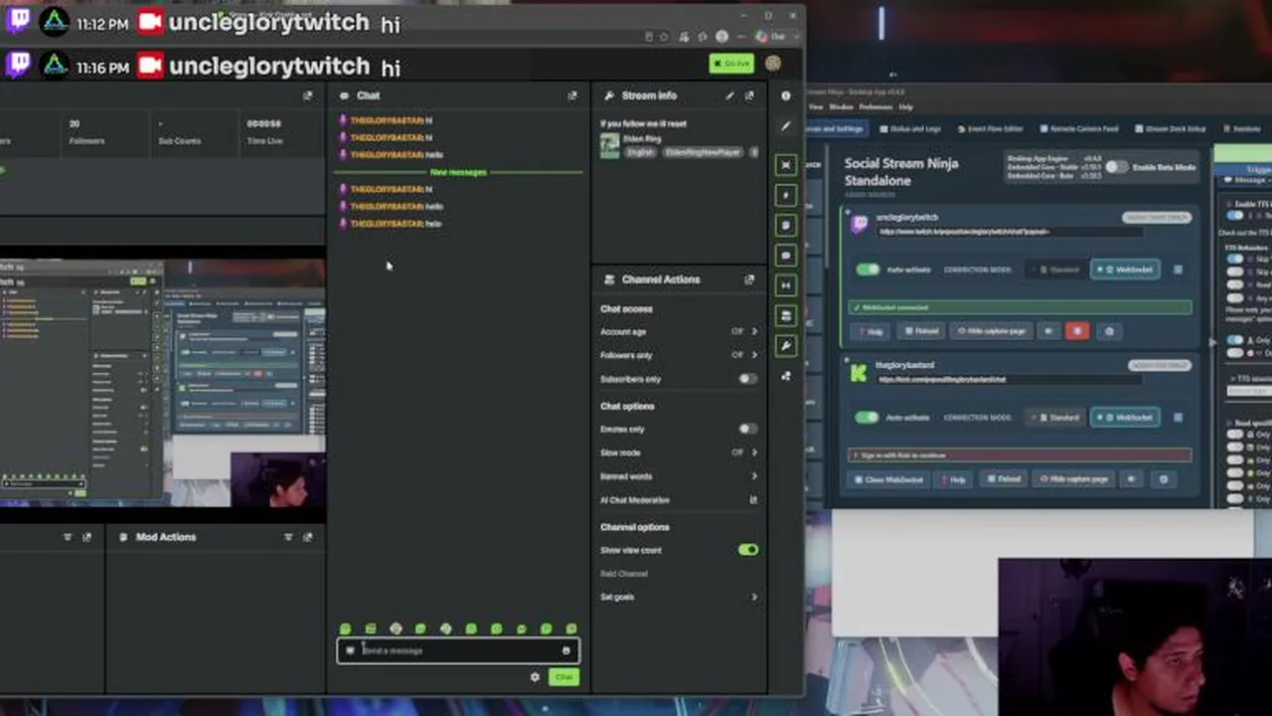This screenshot has height=716, width=1272.
Task: Toggle Auto-activate for the theglorybastard source
Action: tap(868, 418)
